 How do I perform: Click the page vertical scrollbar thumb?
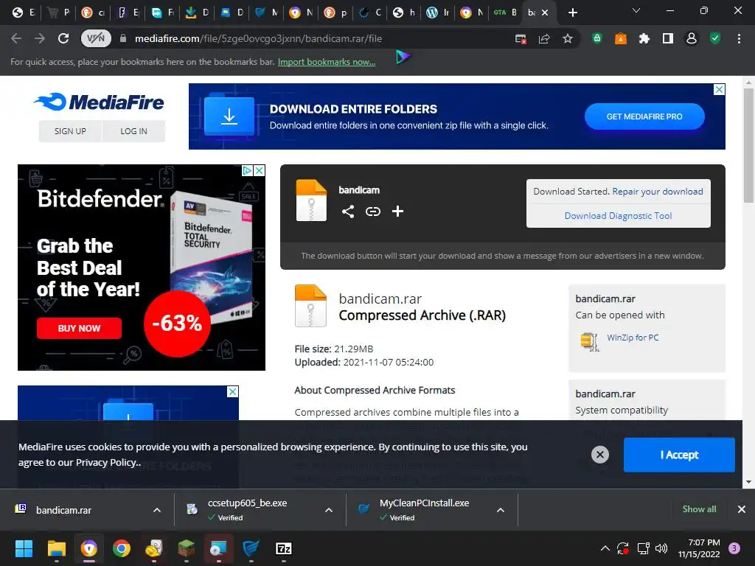(x=748, y=145)
